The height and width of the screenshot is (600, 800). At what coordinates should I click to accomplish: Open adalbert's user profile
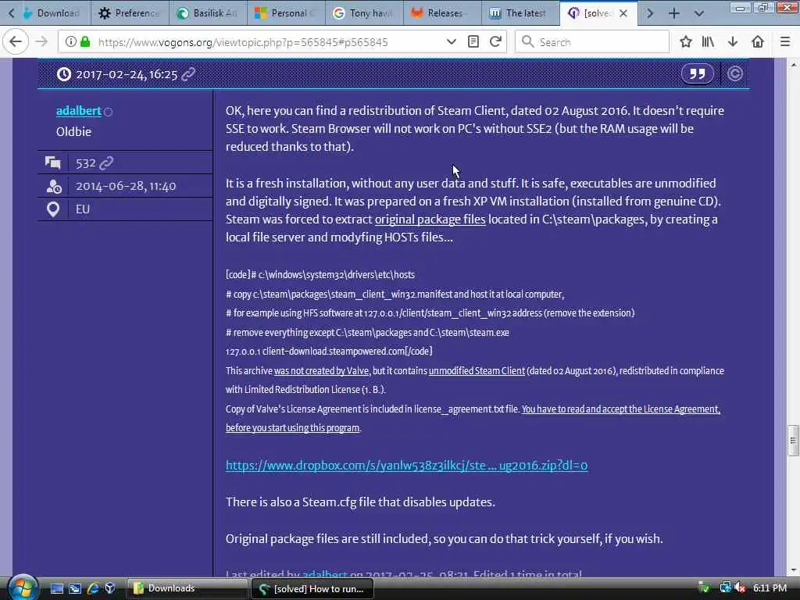79,111
